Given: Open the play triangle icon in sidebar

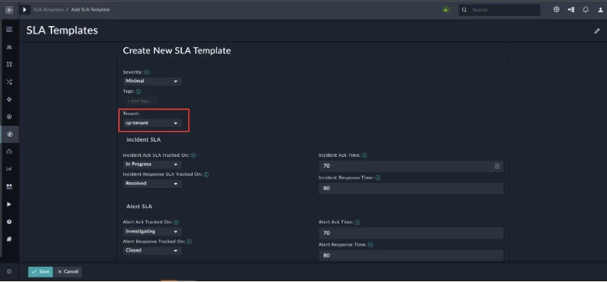Looking at the screenshot, I should click(9, 204).
